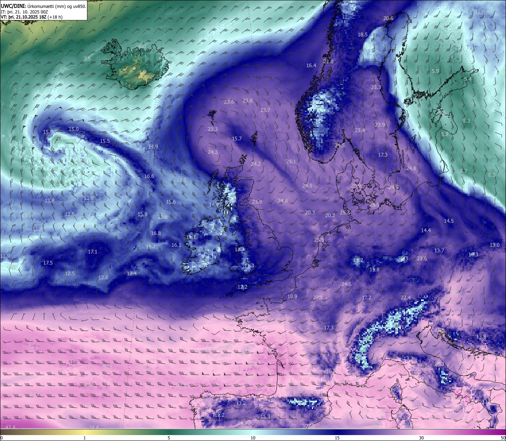Click the 14.9 value label
The height and width of the screenshot is (441, 506).
[153, 146]
